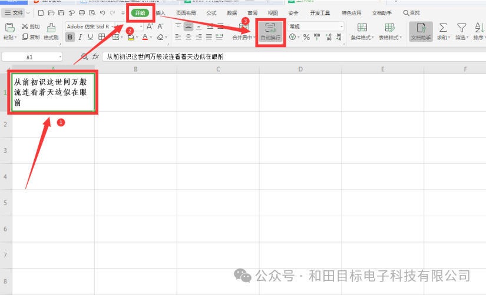Apply the yellow fill color
486x295 pixels.
click(x=131, y=38)
